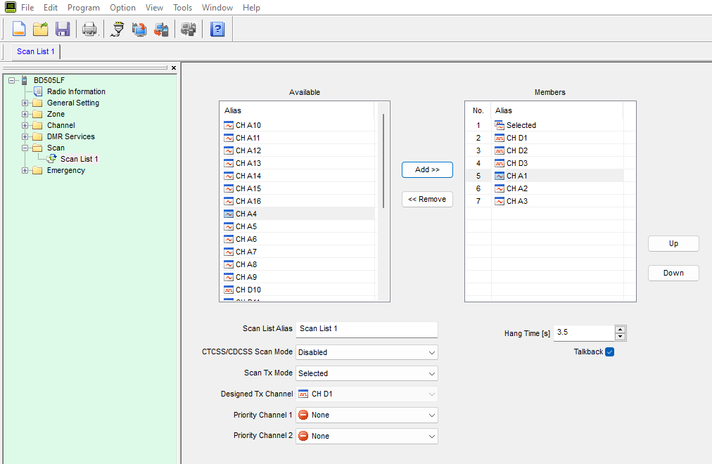The image size is (712, 464).
Task: Open the Scan Tx Mode dropdown
Action: tap(367, 373)
